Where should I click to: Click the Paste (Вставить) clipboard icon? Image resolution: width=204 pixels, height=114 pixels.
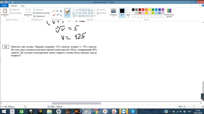point(5,11)
